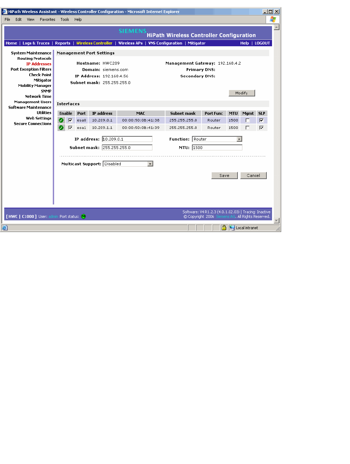This screenshot has width=350, height=464.
Task: Click the Local intranet zone icon
Action: click(232, 228)
